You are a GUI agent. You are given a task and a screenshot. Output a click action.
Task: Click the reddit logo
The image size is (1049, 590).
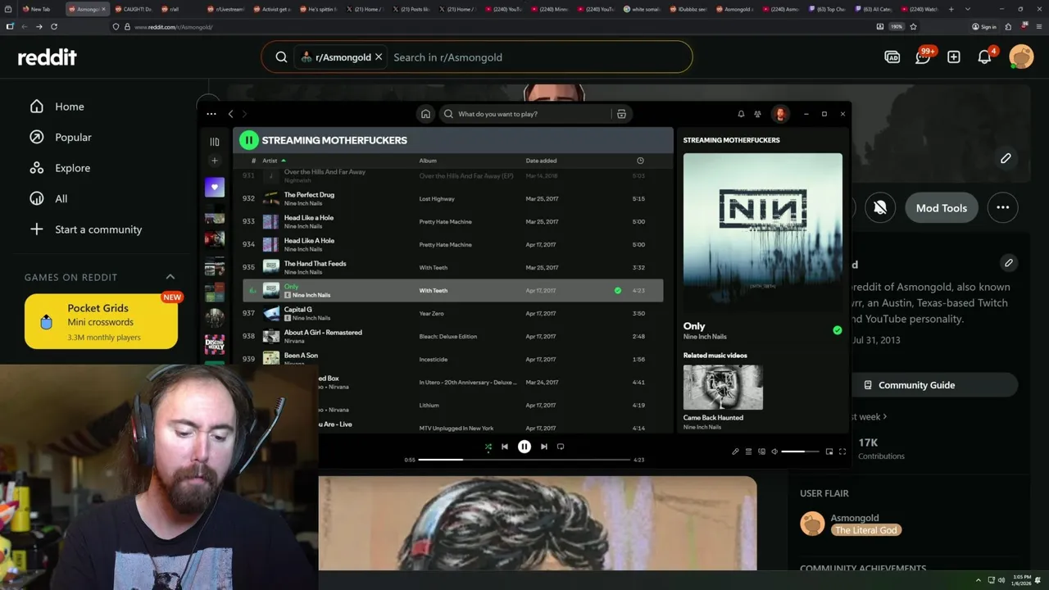coord(48,57)
